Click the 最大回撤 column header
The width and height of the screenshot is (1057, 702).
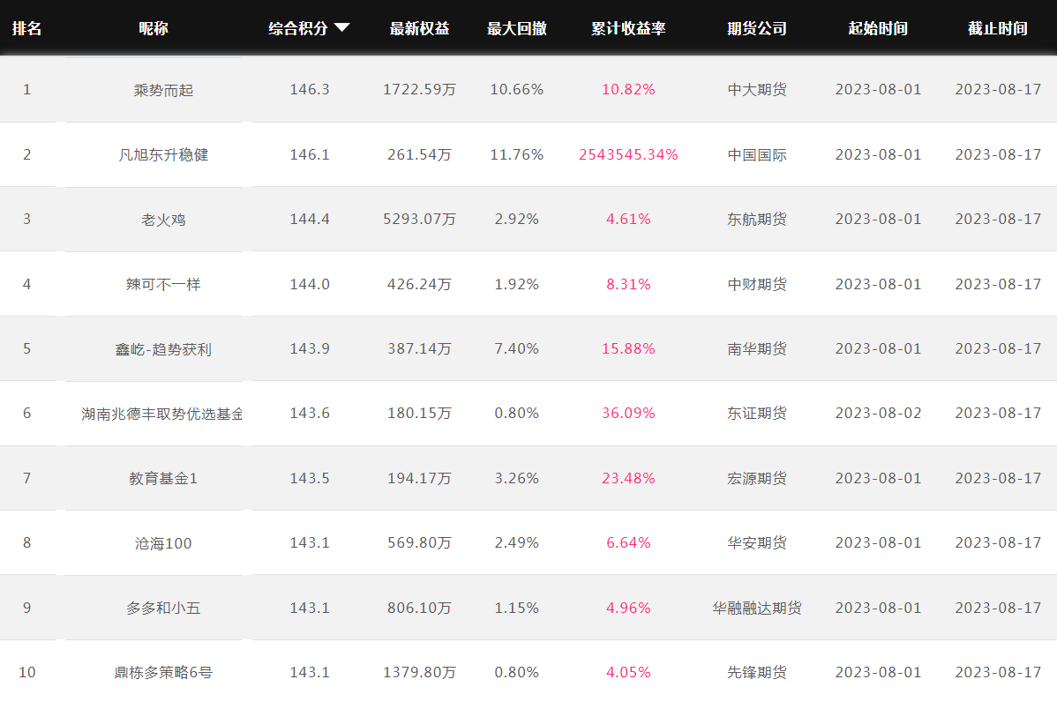click(x=517, y=28)
